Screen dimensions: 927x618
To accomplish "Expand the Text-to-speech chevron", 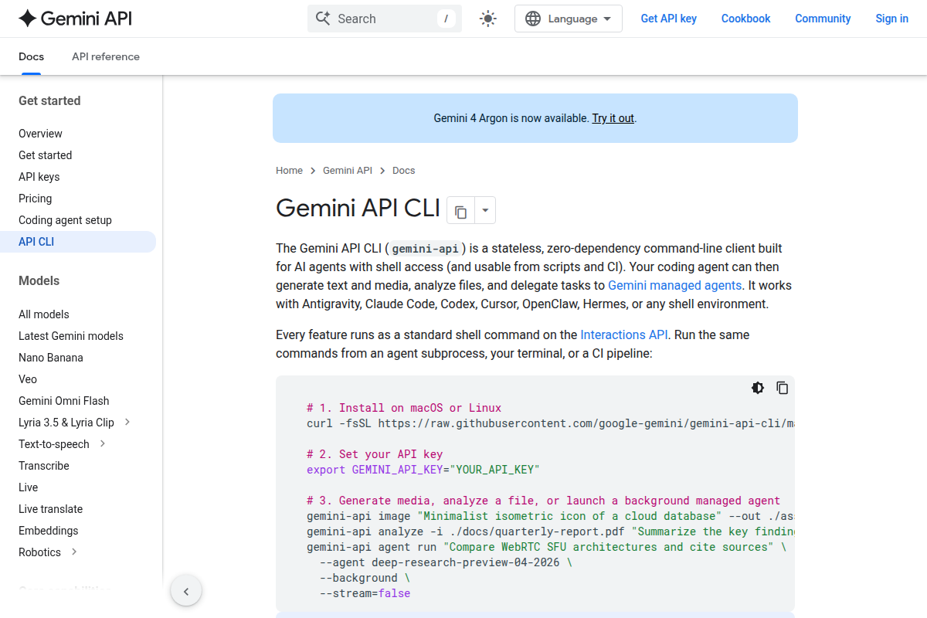I will click(x=103, y=444).
